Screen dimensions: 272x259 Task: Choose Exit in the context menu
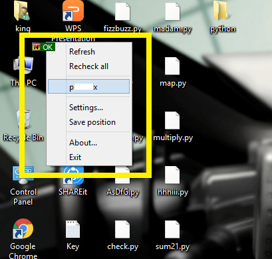(x=88, y=157)
